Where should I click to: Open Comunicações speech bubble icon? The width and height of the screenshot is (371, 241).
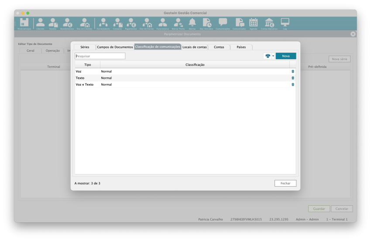pos(223,23)
